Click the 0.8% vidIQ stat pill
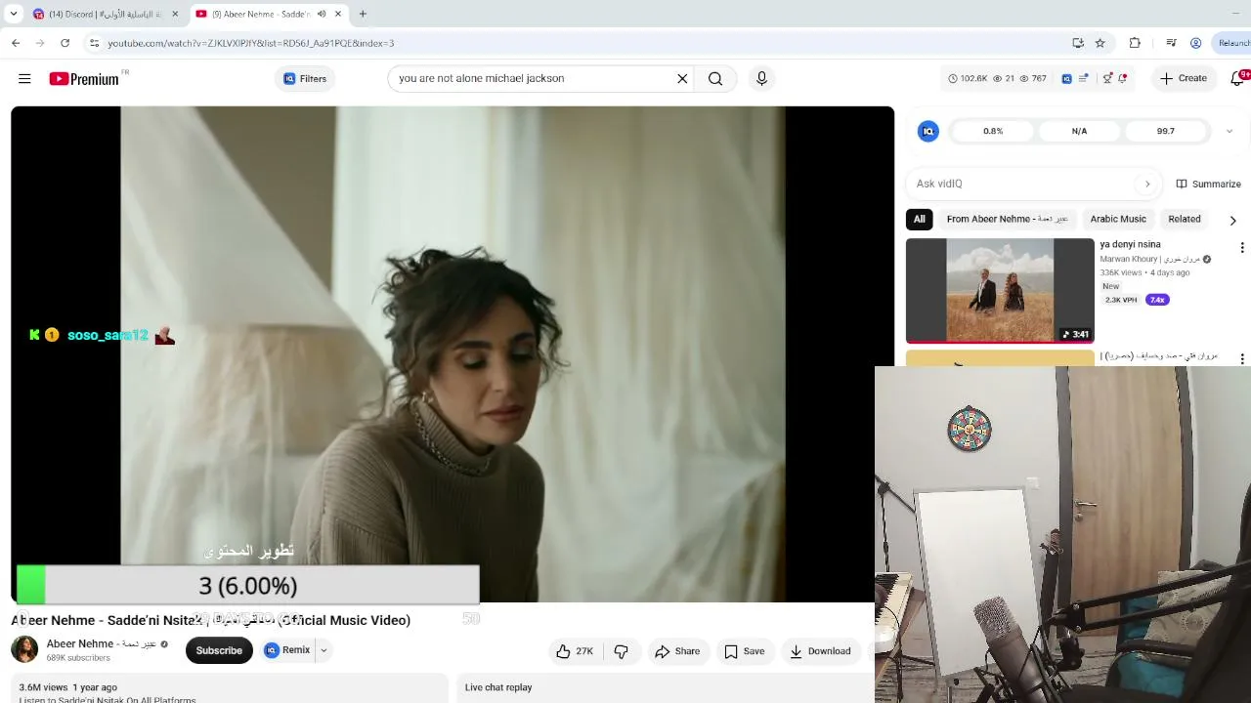This screenshot has height=703, width=1251. click(993, 131)
